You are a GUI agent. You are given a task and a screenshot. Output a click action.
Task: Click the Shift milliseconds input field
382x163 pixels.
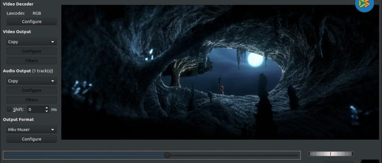pos(36,109)
